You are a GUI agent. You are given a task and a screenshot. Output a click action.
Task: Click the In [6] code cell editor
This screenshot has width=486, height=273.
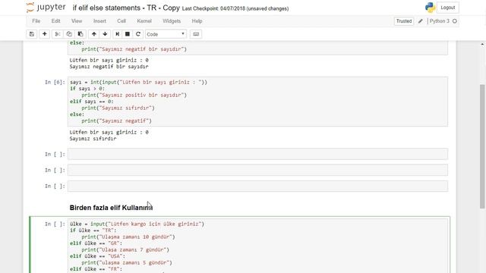tap(257, 102)
